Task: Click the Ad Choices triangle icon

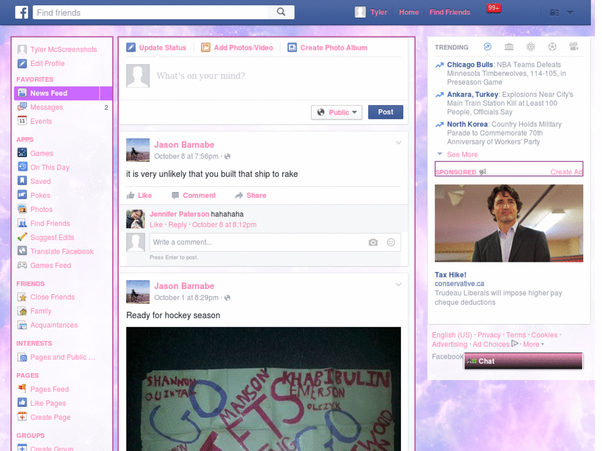Action: click(x=515, y=344)
